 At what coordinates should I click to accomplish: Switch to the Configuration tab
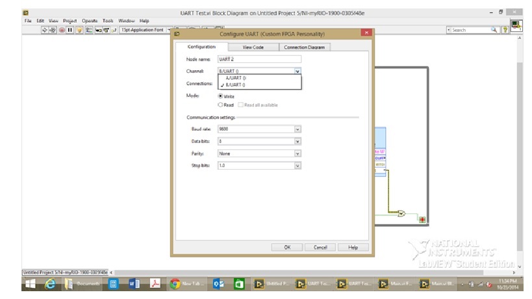(201, 47)
